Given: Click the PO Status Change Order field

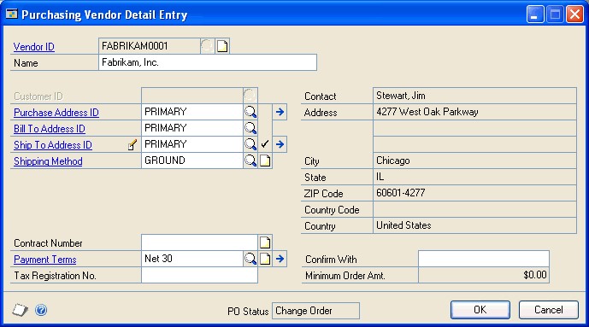Looking at the screenshot, I should 315,311.
